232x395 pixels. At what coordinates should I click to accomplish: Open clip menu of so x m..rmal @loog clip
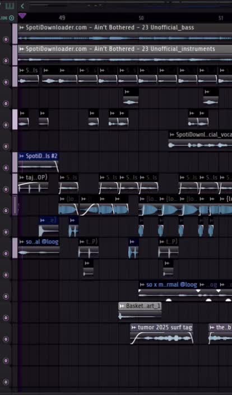(x=142, y=284)
